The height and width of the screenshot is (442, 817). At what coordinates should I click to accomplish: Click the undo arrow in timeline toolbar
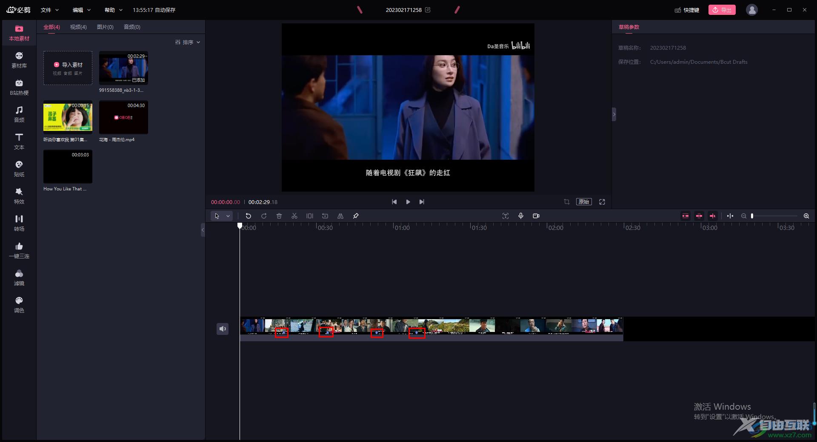(249, 216)
